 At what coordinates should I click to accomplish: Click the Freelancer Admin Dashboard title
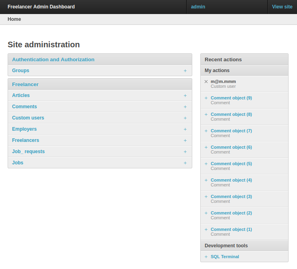[41, 7]
